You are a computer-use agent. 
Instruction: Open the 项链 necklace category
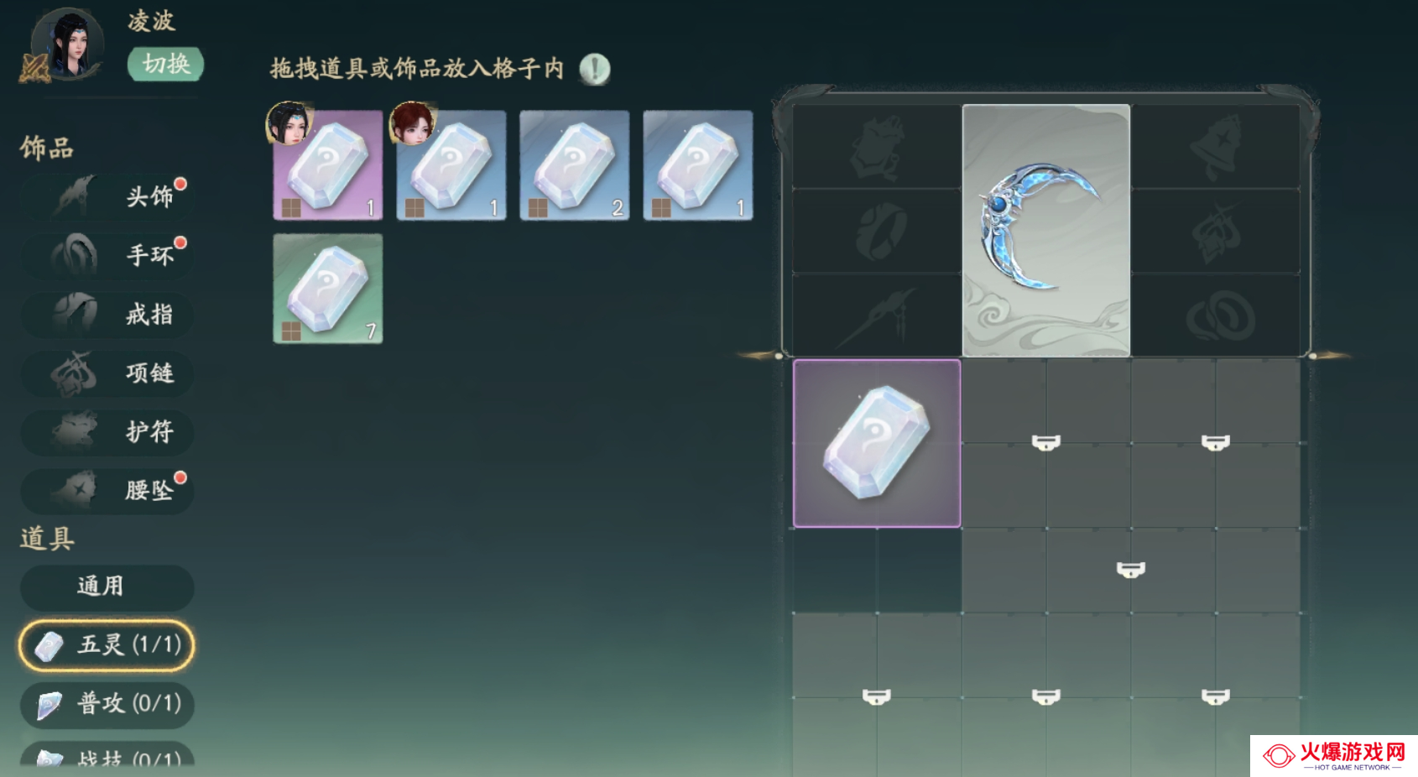(x=107, y=373)
